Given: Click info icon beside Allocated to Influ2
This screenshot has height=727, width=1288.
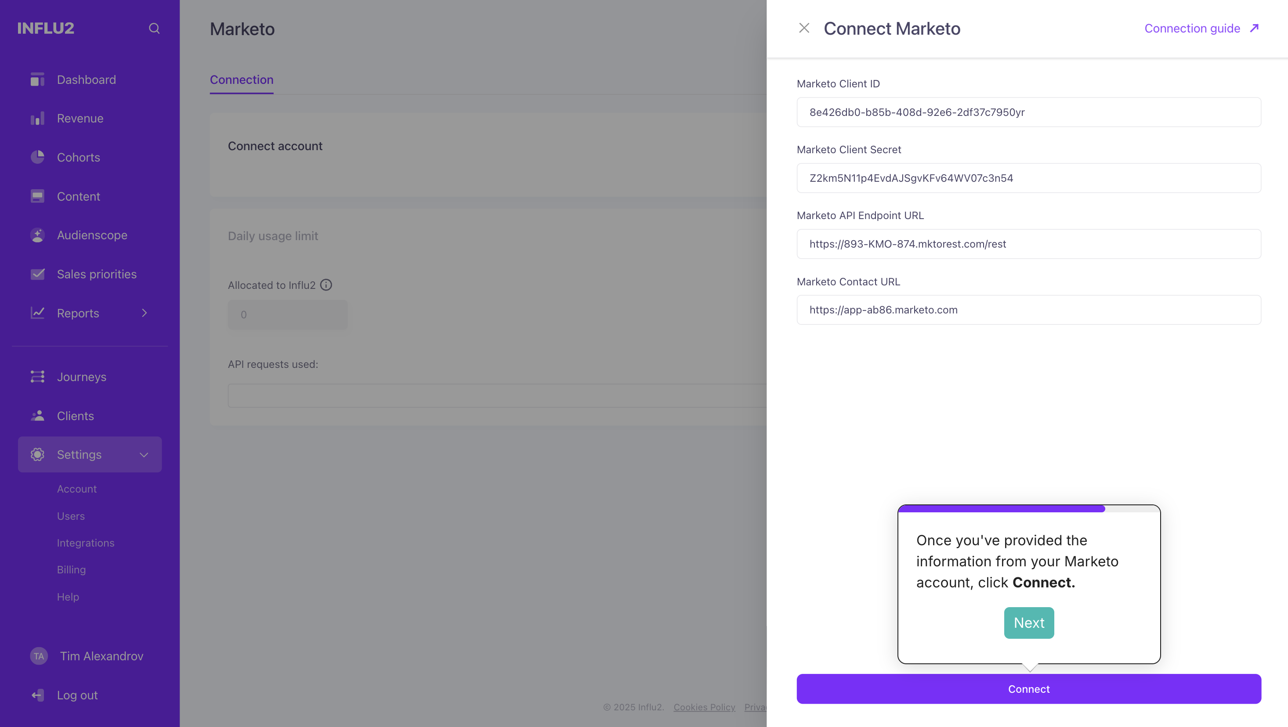Looking at the screenshot, I should [x=326, y=285].
